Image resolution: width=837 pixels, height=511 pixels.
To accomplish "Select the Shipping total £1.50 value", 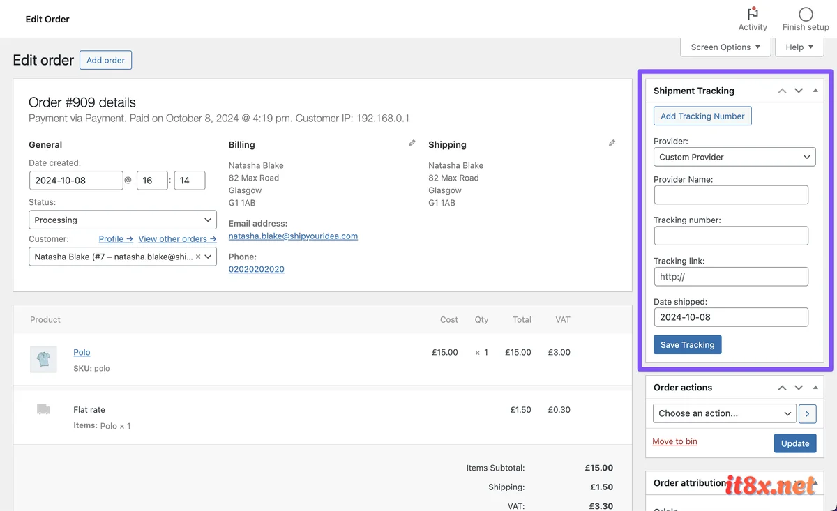I will [601, 487].
